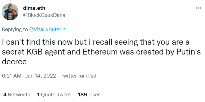Click the dima.eth display name
Viewport: 205px width, 102px height.
pos(34,8)
